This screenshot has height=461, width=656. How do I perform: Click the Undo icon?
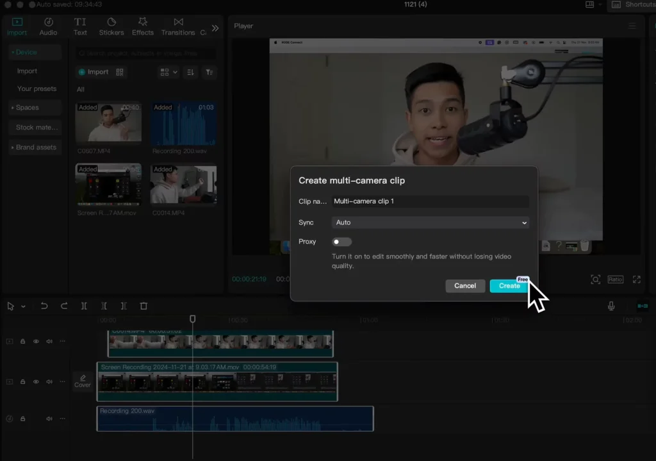point(44,306)
